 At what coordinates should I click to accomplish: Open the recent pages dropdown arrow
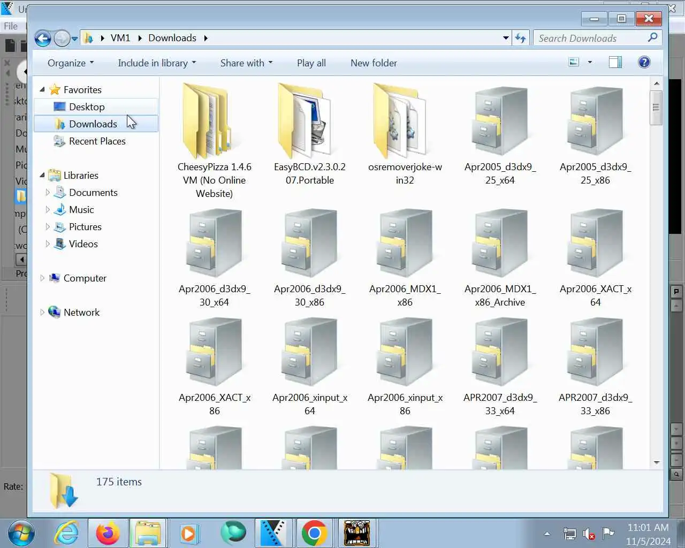[75, 39]
